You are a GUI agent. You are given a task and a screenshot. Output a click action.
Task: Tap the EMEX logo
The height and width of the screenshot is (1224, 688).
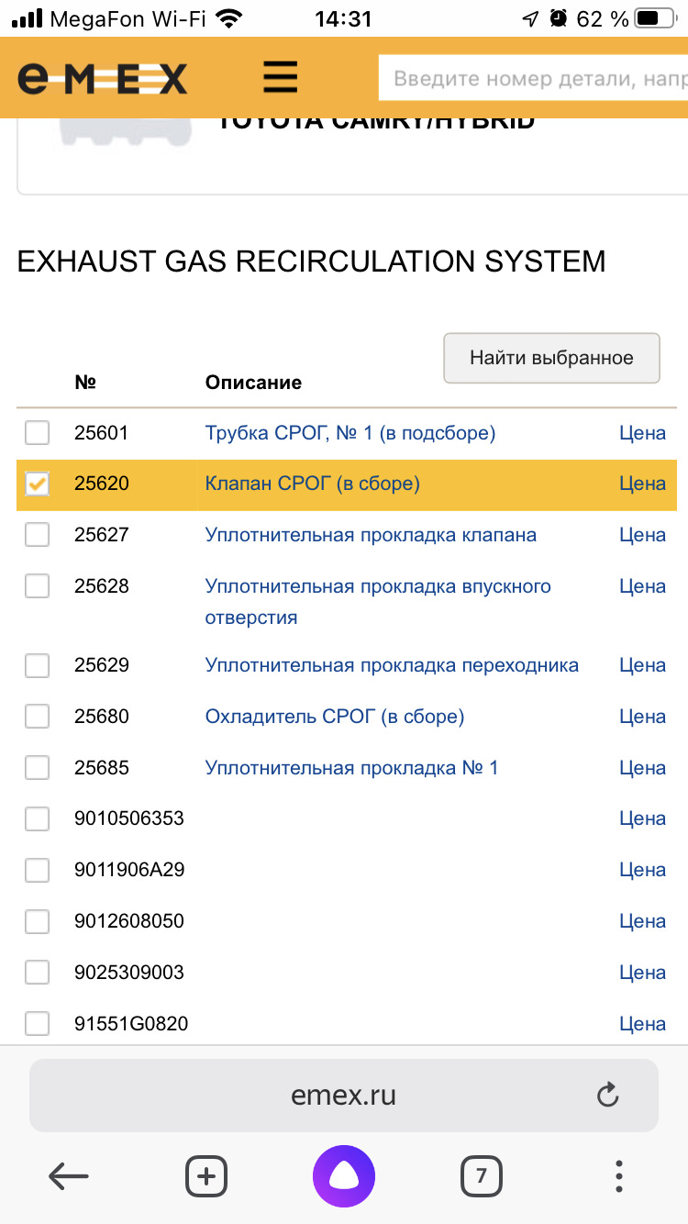pos(102,79)
